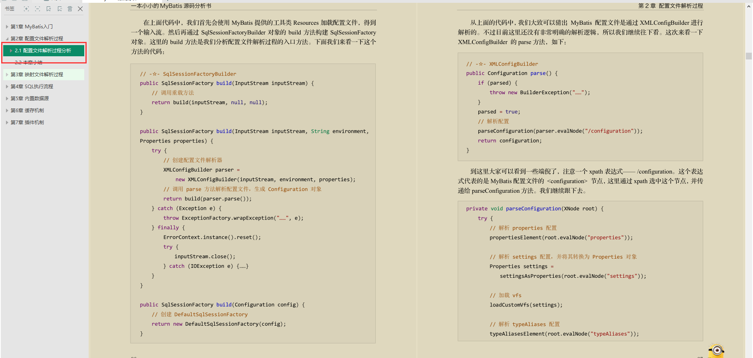Image resolution: width=753 pixels, height=358 pixels.
Task: Click code line return new DefaultSqlSessionFactory(config);
Action: [x=219, y=324]
